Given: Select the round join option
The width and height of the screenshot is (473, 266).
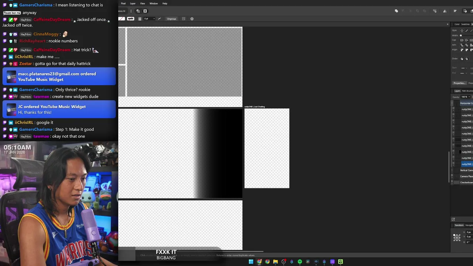Looking at the screenshot, I should [x=462, y=45].
